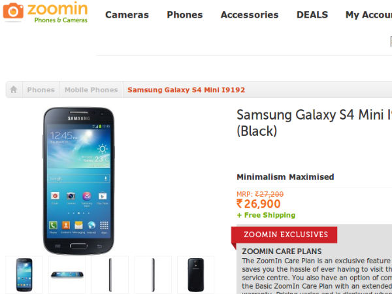This screenshot has height=294, width=392.
Task: Click the Zoomin Care Plans heading
Action: point(282,252)
